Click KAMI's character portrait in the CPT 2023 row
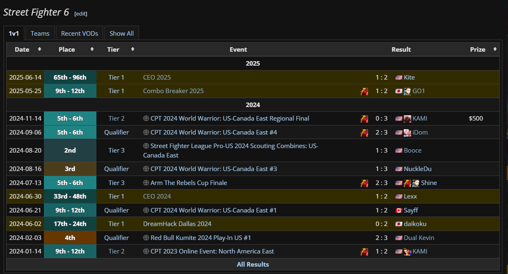This screenshot has height=274, width=508. point(407,251)
